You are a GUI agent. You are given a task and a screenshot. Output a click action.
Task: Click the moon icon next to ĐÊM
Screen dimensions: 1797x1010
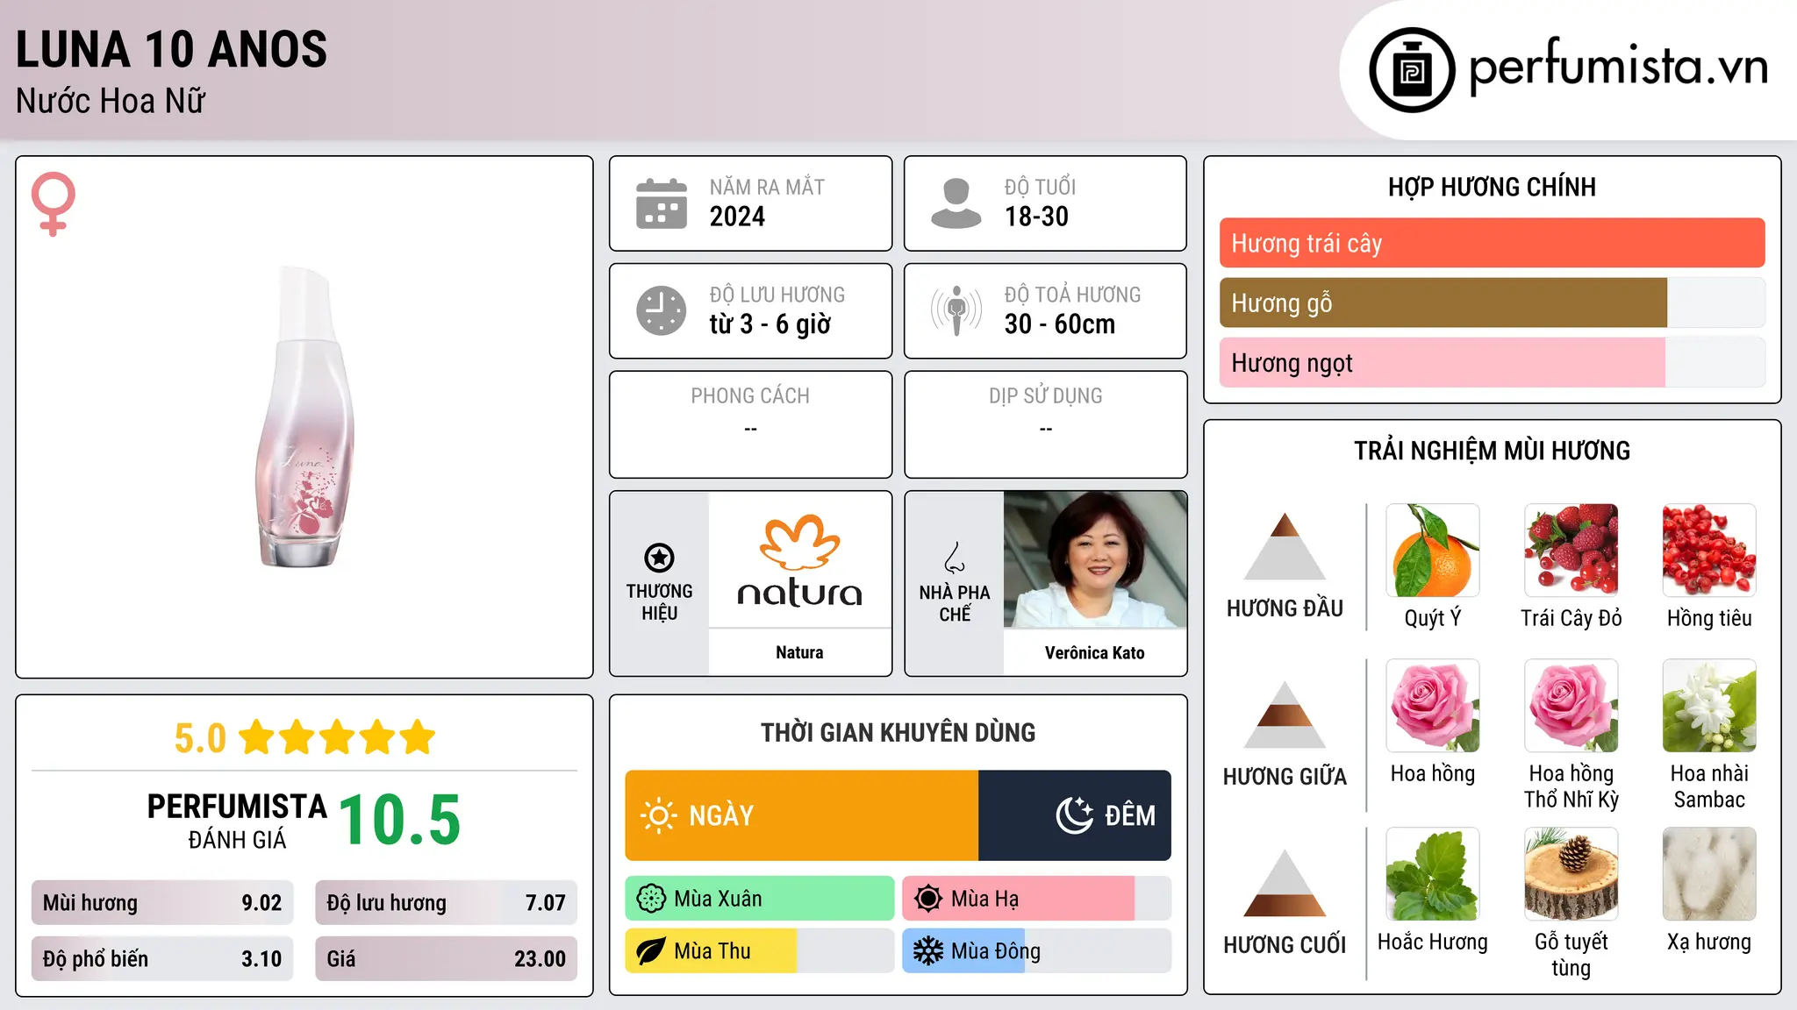click(1074, 815)
